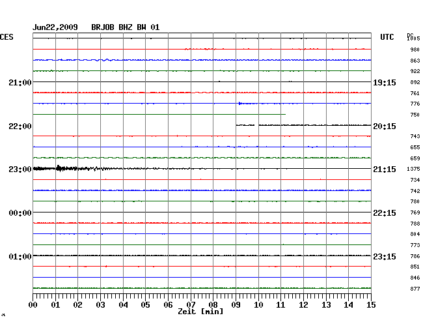Select the DC value '980'
The width and height of the screenshot is (423, 322).
415,50
